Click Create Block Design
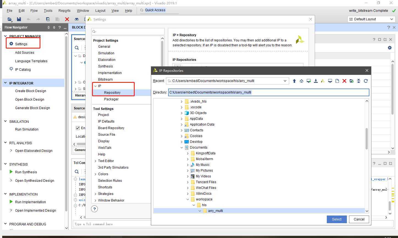The image size is (398, 238). [x=31, y=91]
